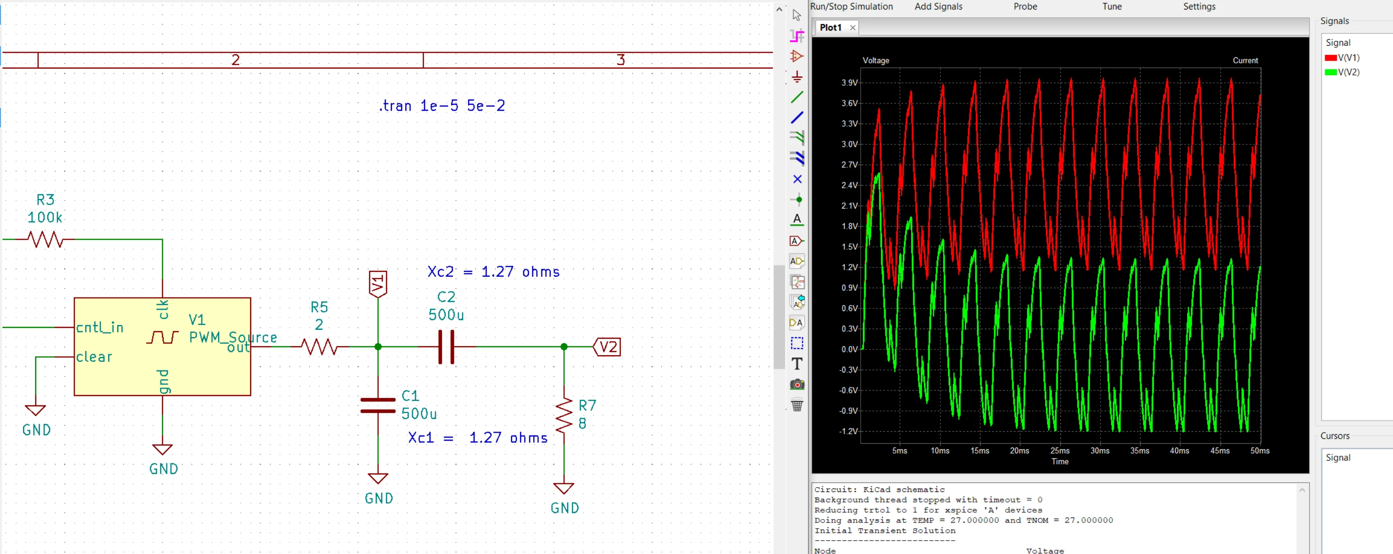Click Probe in the simulator toolbar

[x=1025, y=6]
